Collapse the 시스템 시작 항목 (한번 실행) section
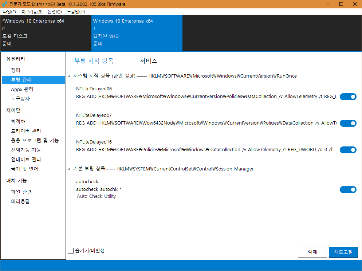This screenshot has height=271, width=362. pyautogui.click(x=69, y=76)
